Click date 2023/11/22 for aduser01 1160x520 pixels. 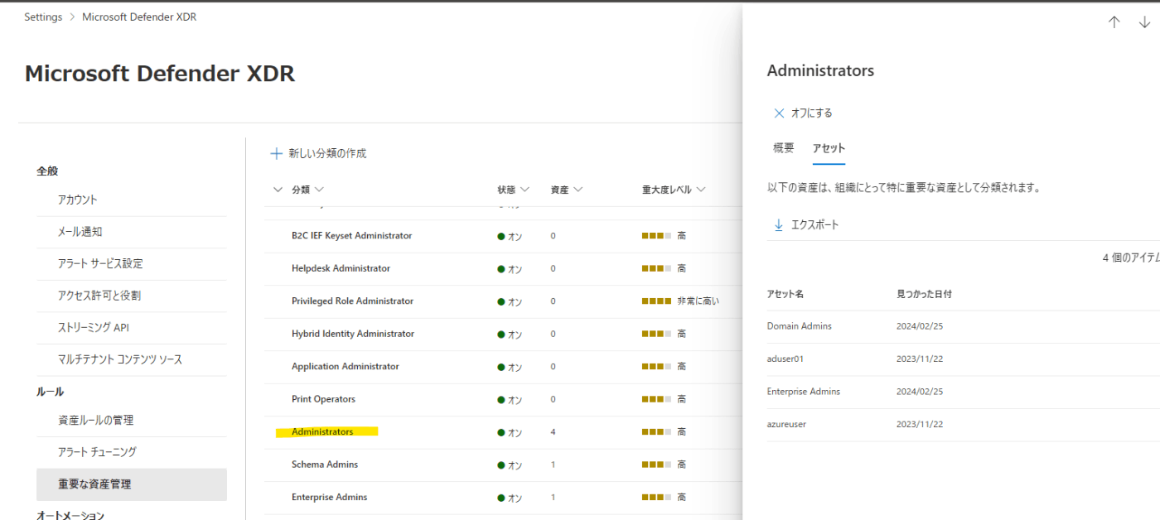point(920,359)
